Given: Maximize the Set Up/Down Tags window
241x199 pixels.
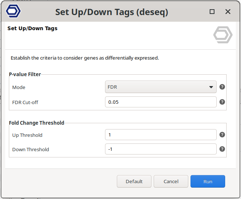Looking at the screenshot, I should pyautogui.click(x=212, y=12).
